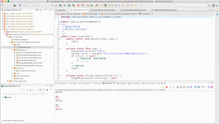Screen dimensions: 220x124
Task: Collapse the configservice package
Action: 12,50
